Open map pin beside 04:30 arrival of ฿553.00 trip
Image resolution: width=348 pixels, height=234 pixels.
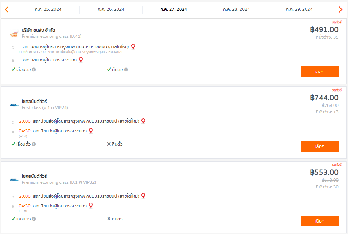point(91,206)
